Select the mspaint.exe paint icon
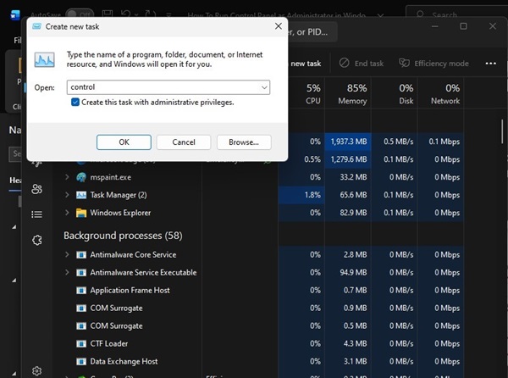This screenshot has height=378, width=508. (81, 177)
